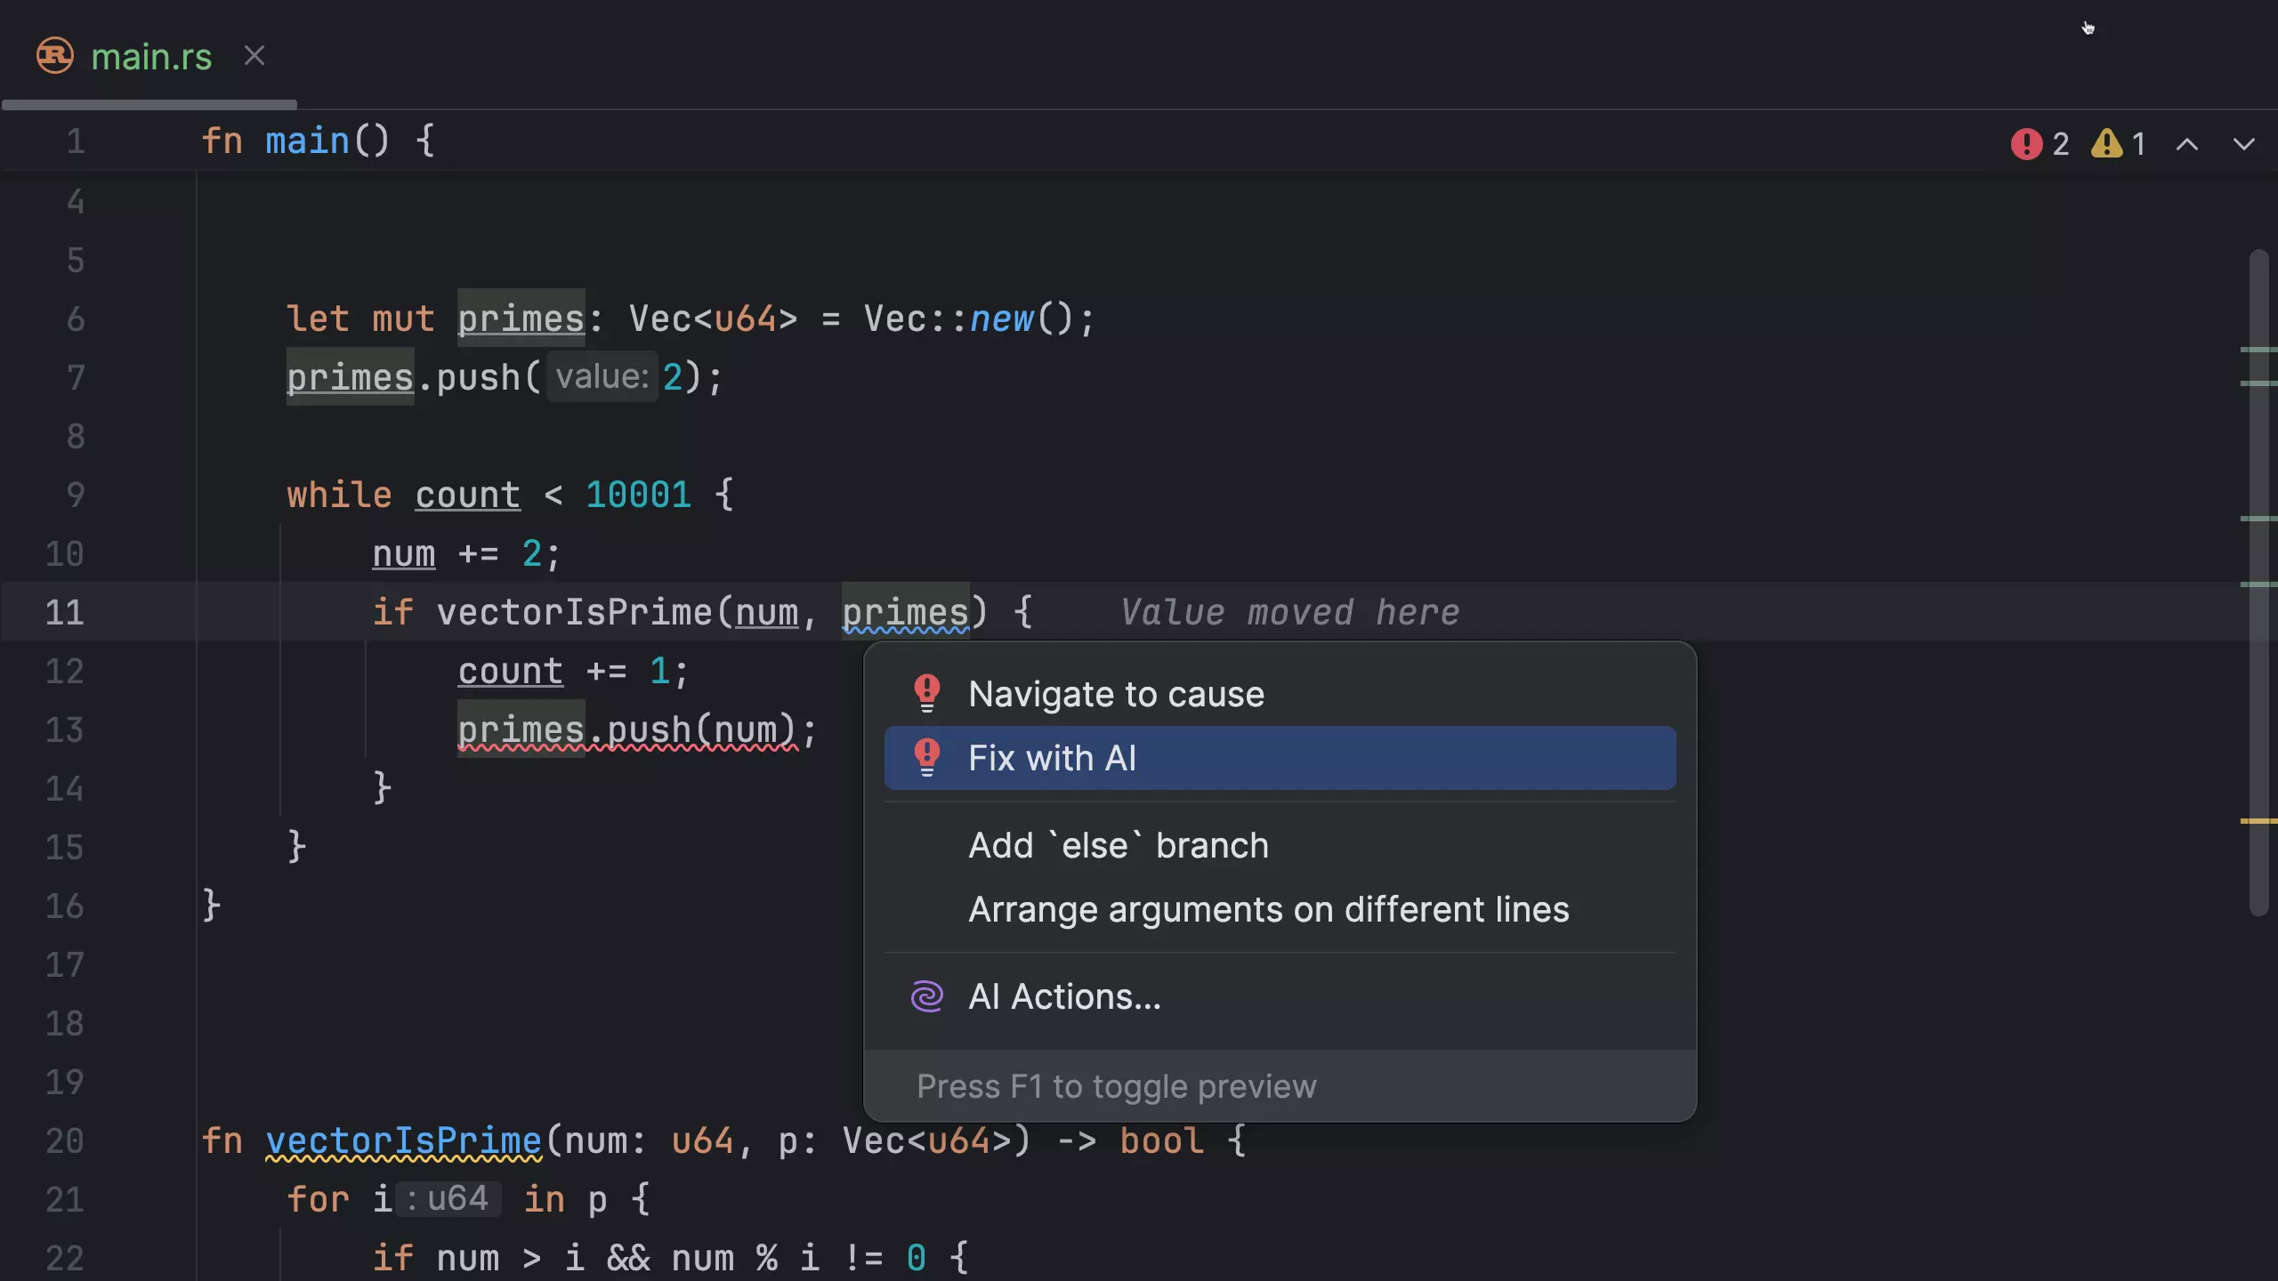This screenshot has width=2278, height=1281.
Task: Click vectorIsPrime function name on line 20
Action: [x=403, y=1140]
